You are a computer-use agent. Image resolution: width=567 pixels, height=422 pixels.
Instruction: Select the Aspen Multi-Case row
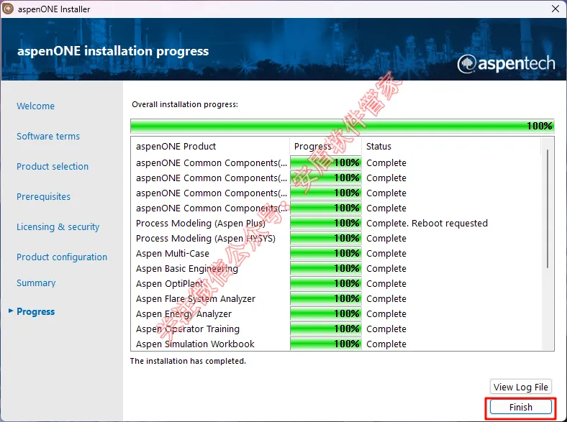pos(336,254)
